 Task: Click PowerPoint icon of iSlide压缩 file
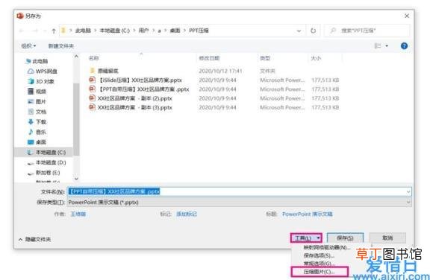93,80
